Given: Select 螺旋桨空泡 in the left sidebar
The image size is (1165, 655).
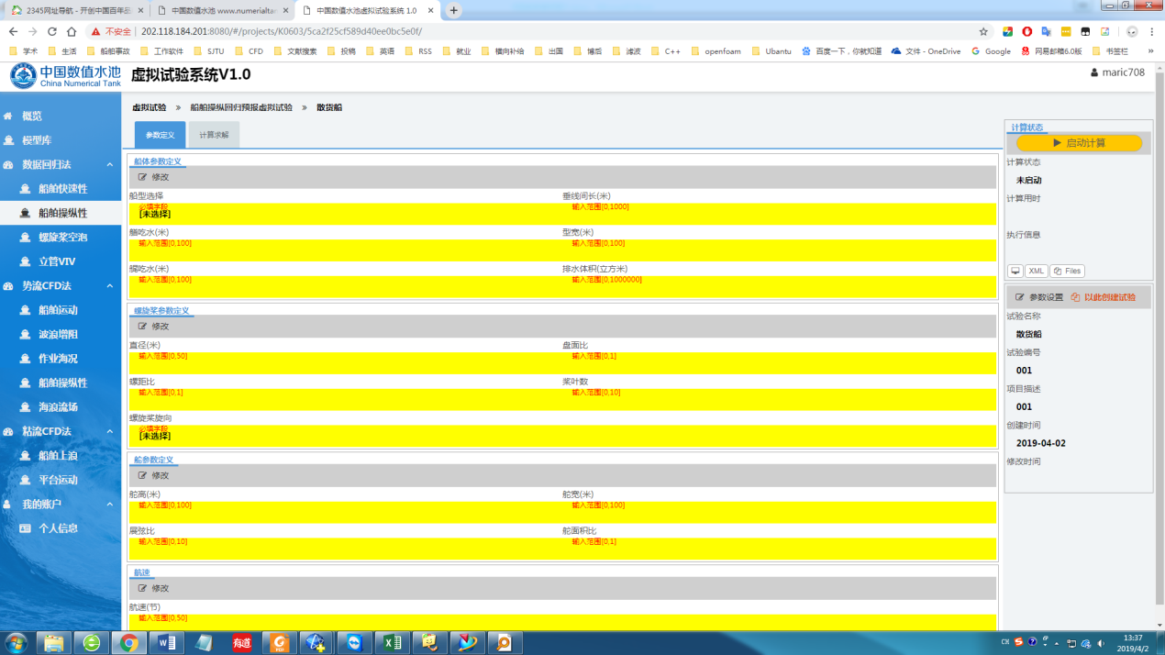Looking at the screenshot, I should (x=63, y=238).
